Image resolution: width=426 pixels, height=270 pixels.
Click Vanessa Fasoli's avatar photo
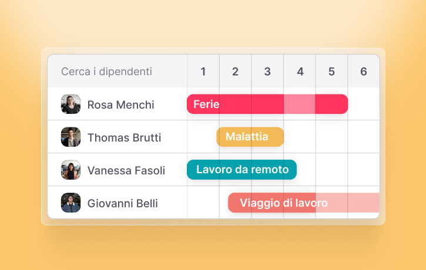point(71,170)
